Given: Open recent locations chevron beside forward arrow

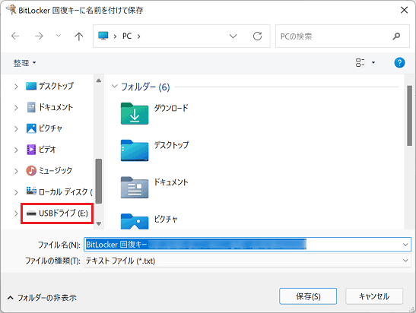Looking at the screenshot, I should (x=59, y=36).
